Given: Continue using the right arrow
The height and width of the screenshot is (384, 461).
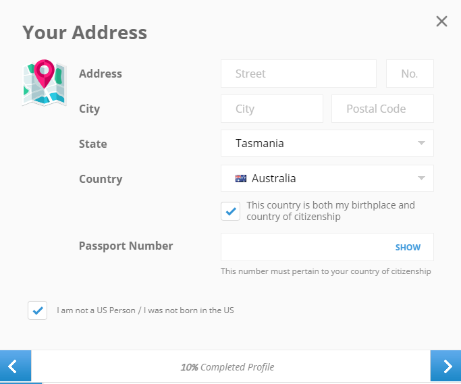Looking at the screenshot, I should point(445,366).
